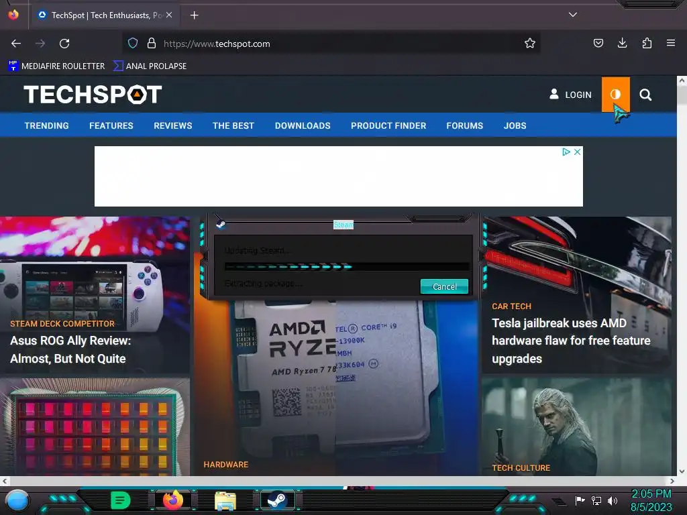Open the DOWNLOADS section
The height and width of the screenshot is (515, 687).
tap(303, 125)
